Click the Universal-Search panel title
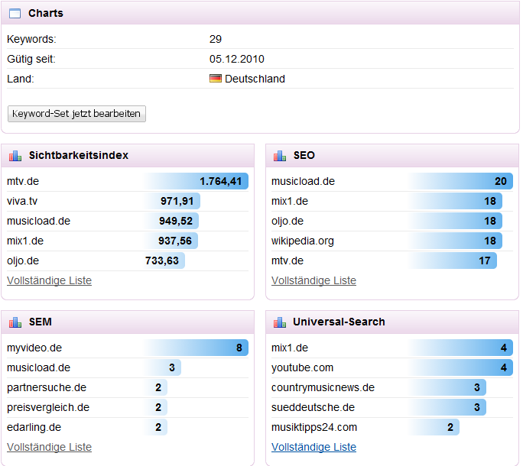Screen dimensions: 523x466 [x=339, y=322]
